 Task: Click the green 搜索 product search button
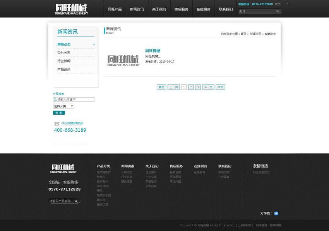(59, 113)
